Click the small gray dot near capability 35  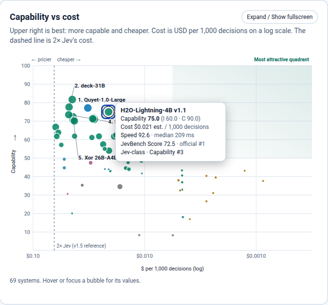tap(82, 185)
